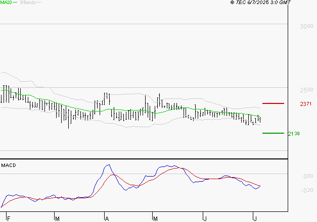Screen dimensions: 317x222
Task: Click the tallest blue MACD peak near April
Action: click(107, 164)
